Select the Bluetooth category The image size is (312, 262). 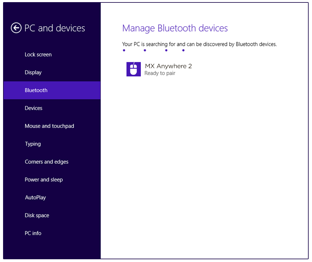tap(52, 90)
